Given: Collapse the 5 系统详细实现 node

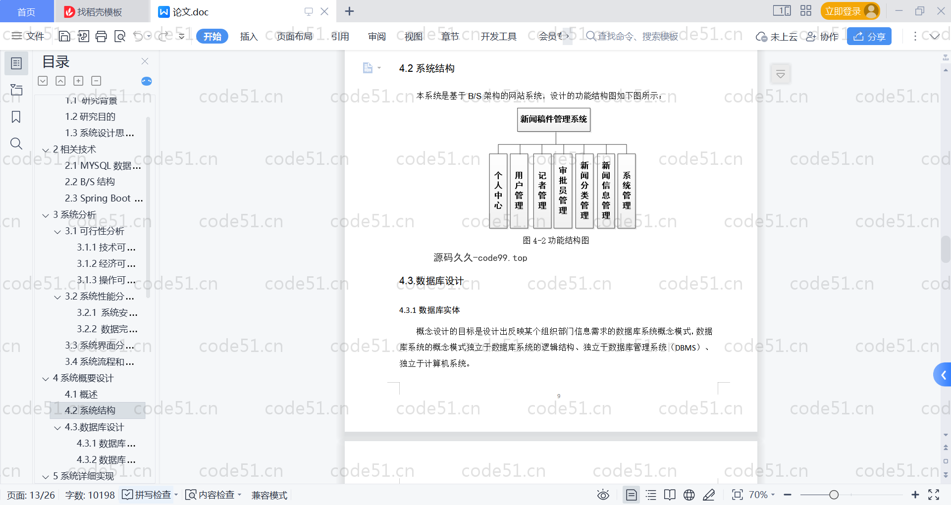Looking at the screenshot, I should point(46,477).
